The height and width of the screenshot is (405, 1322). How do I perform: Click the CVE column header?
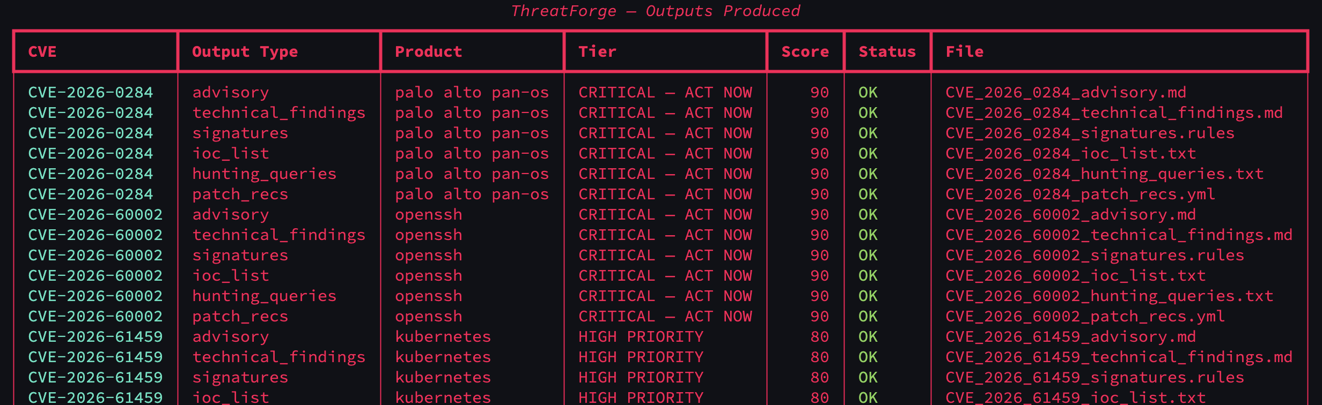tap(42, 52)
